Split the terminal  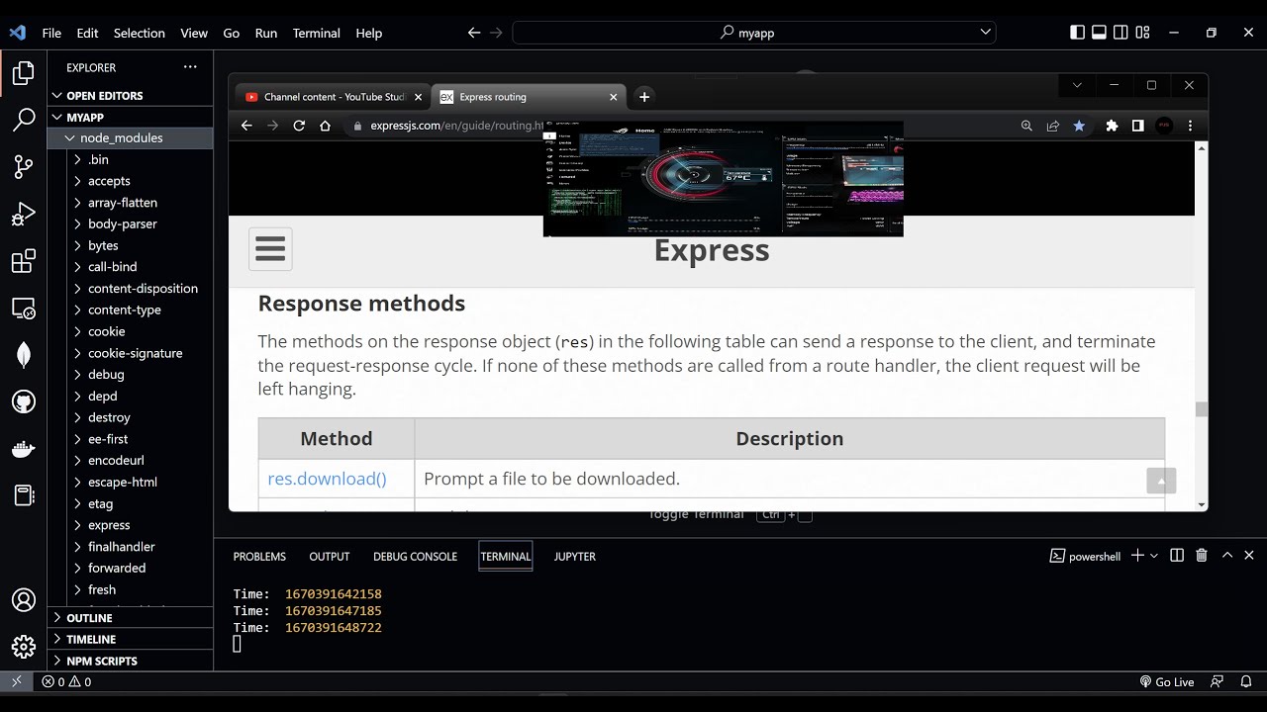[x=1177, y=556]
